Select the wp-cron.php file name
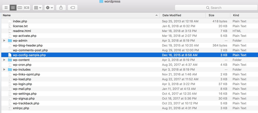Viewport: 258px width, 113px height. coord(22,65)
